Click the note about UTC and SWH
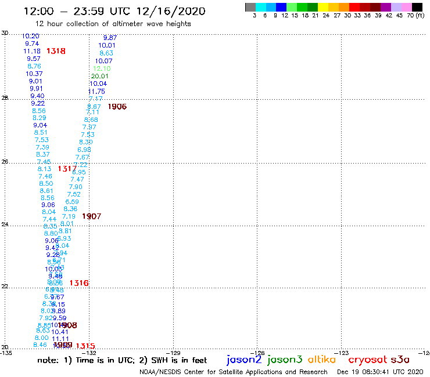The width and height of the screenshot is (430, 377). click(x=122, y=360)
